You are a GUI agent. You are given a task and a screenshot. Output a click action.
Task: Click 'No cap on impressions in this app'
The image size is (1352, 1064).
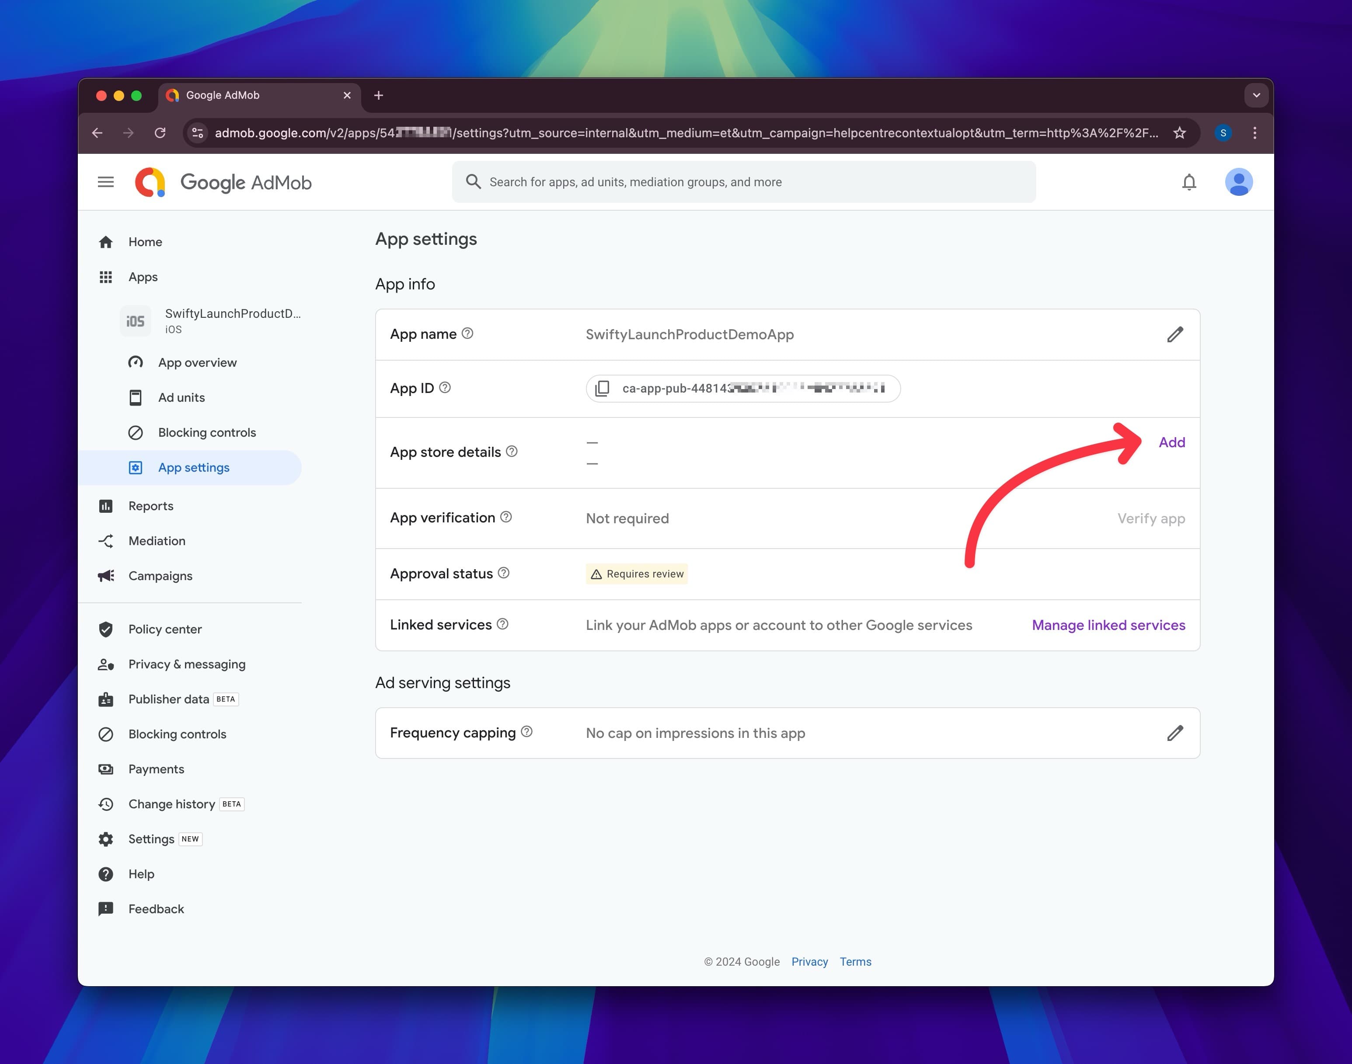point(695,733)
